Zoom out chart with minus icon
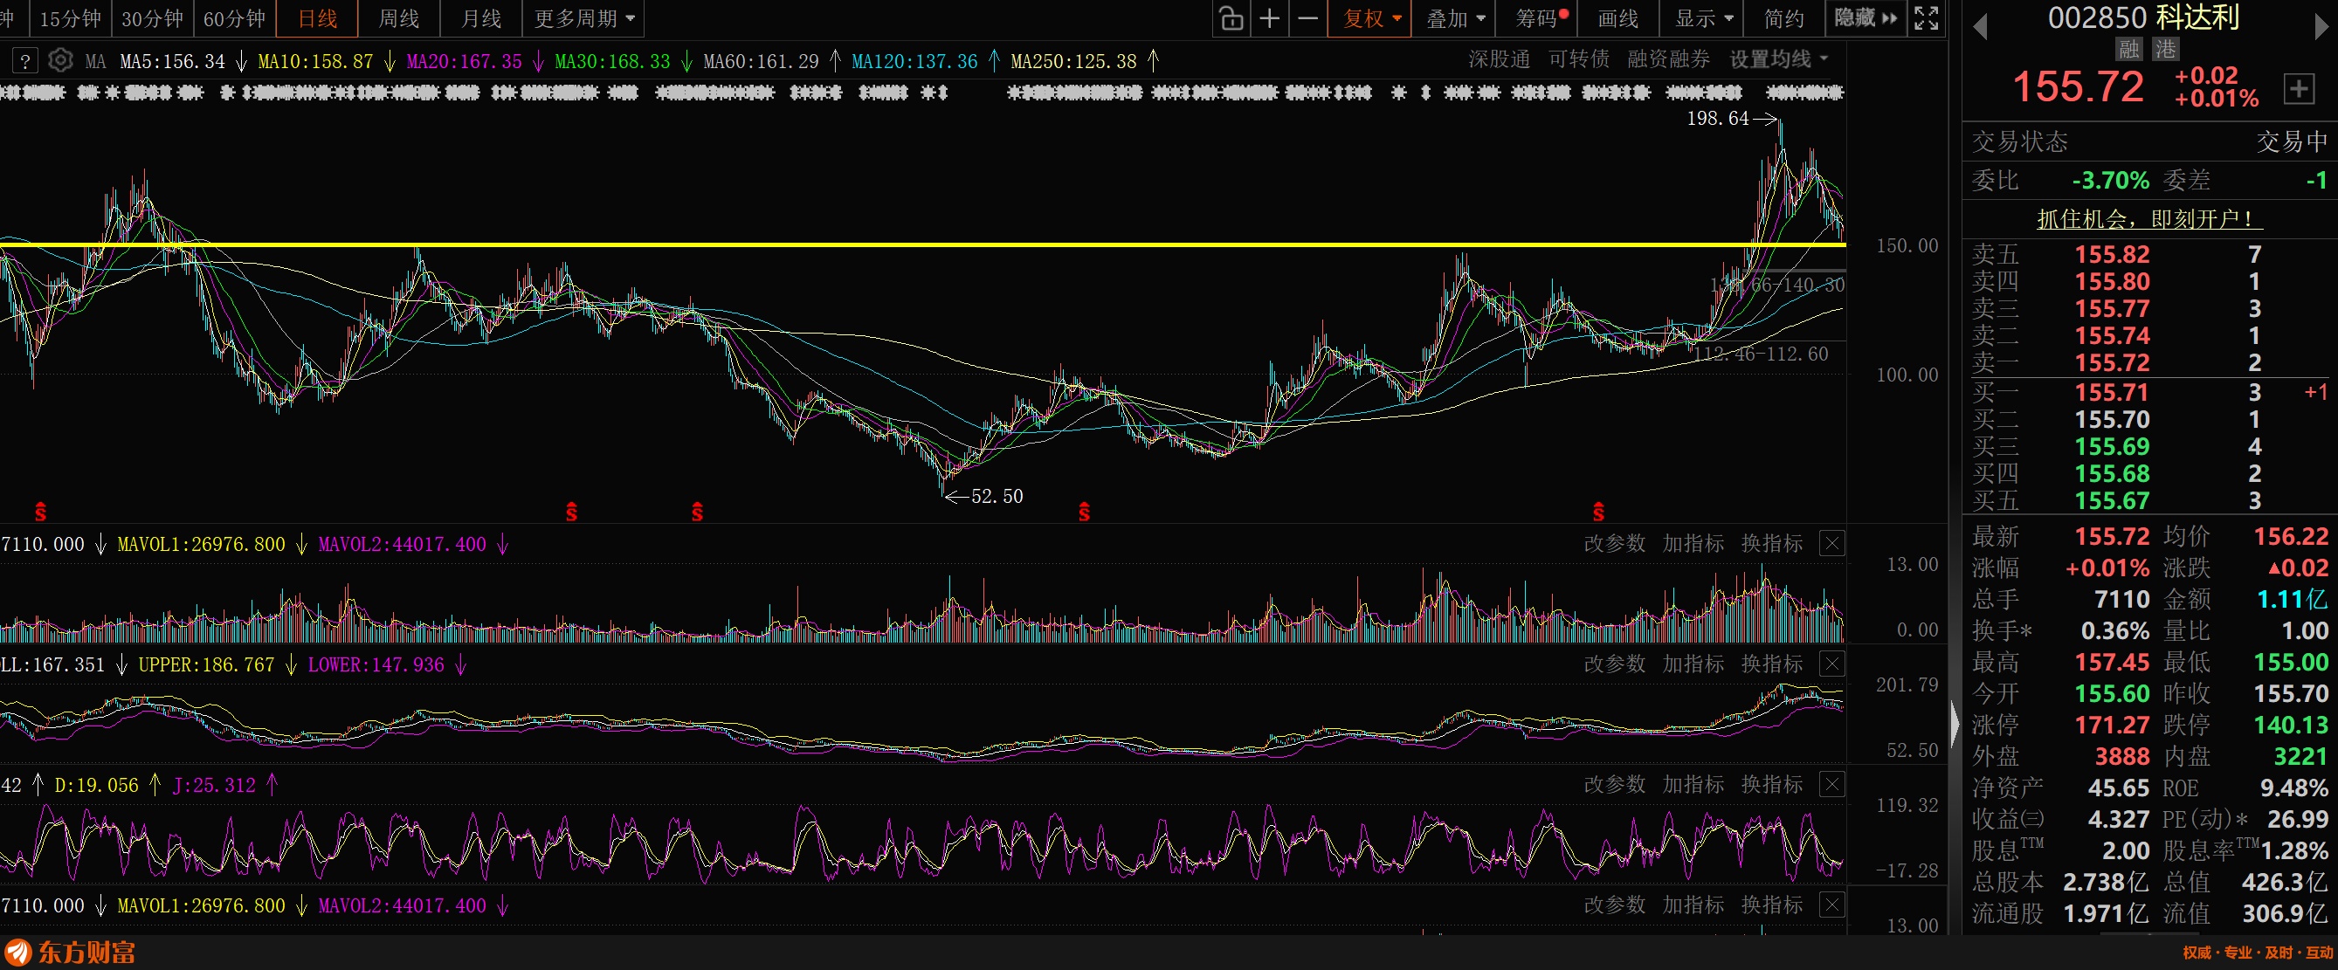This screenshot has width=2338, height=970. 1307,18
